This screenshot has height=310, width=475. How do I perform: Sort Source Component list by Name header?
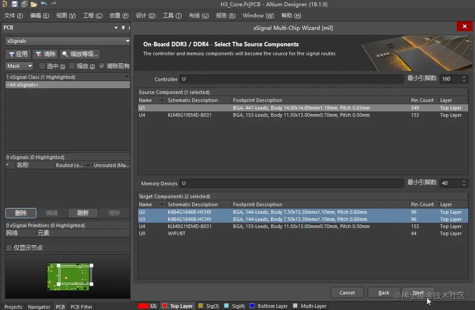point(151,100)
